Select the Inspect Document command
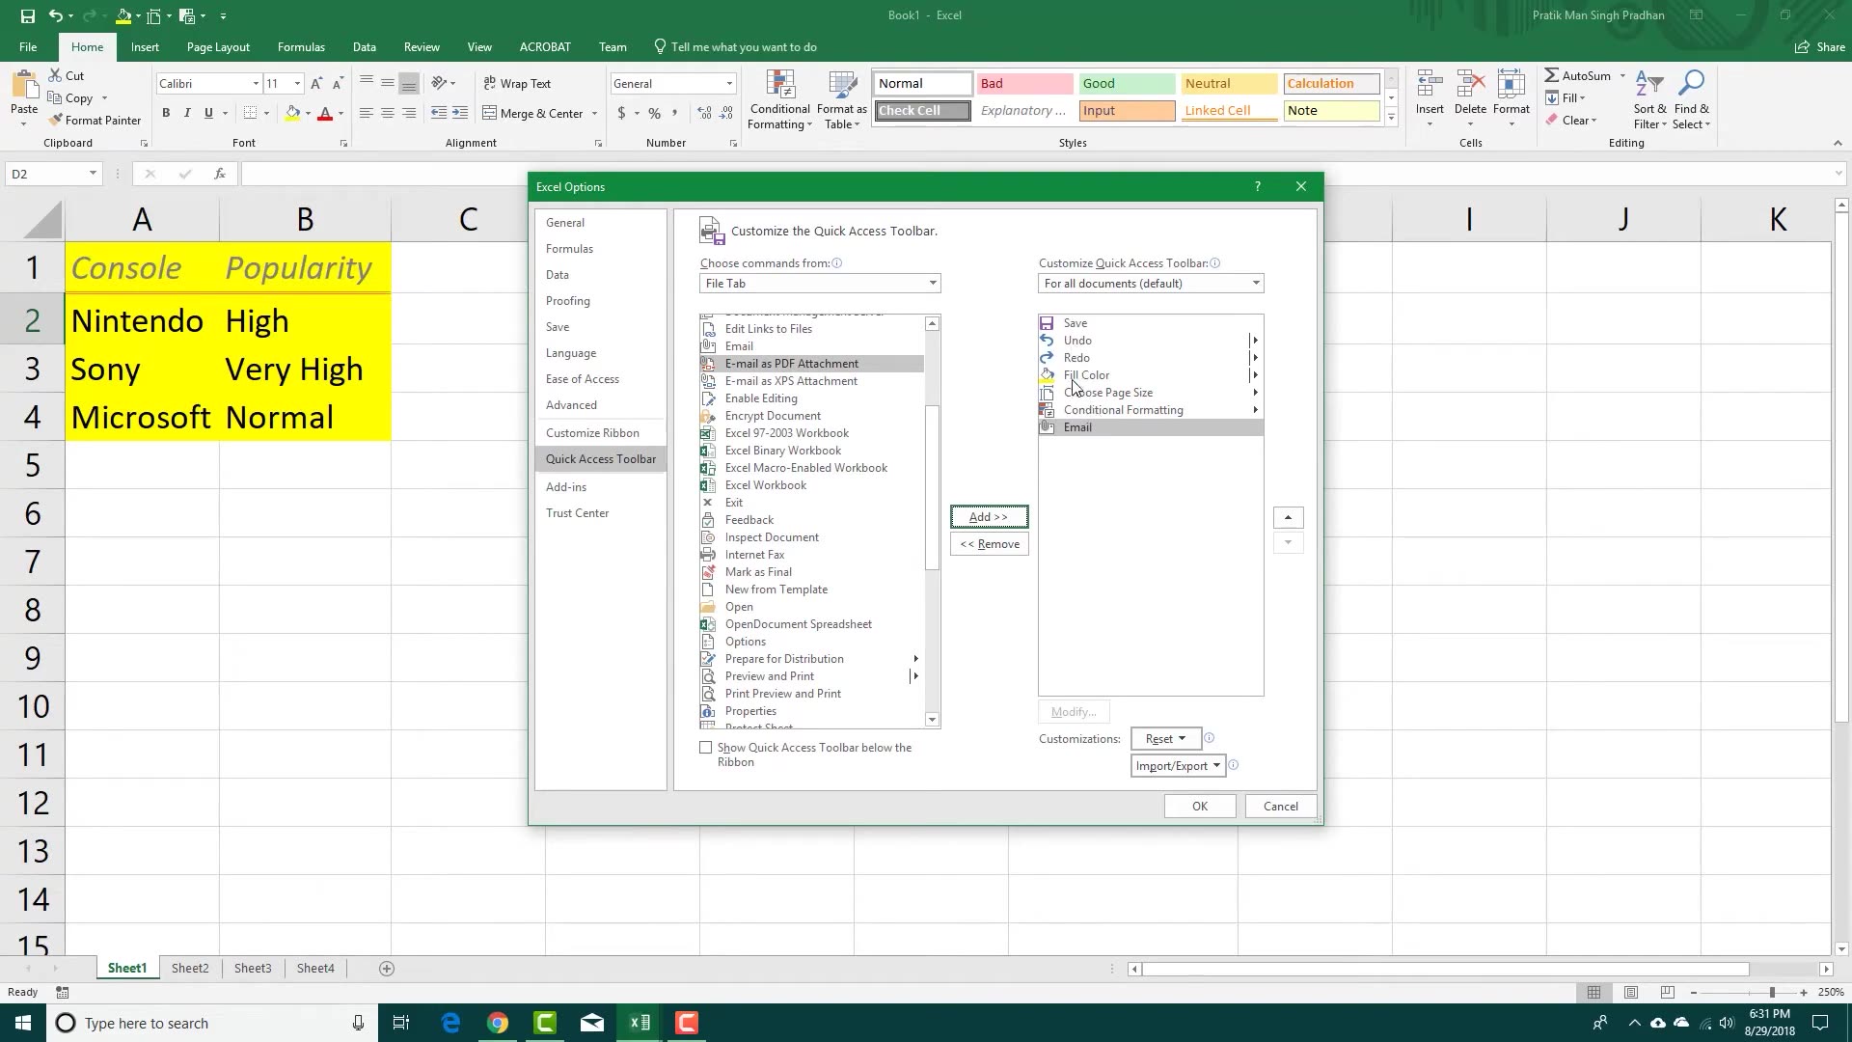1852x1042 pixels. coord(770,536)
